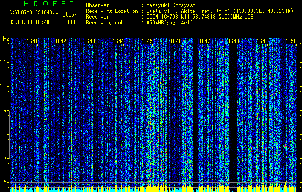Click the 0.9 frequency axis label
This screenshot has width=302, height=192.
click(x=4, y=110)
